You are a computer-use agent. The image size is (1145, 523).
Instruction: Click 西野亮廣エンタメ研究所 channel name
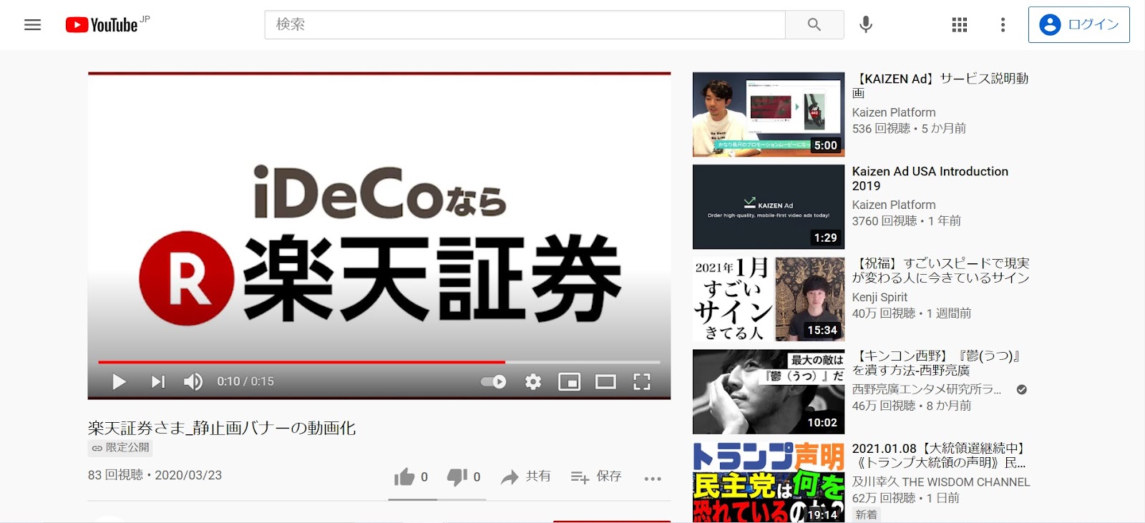[927, 389]
